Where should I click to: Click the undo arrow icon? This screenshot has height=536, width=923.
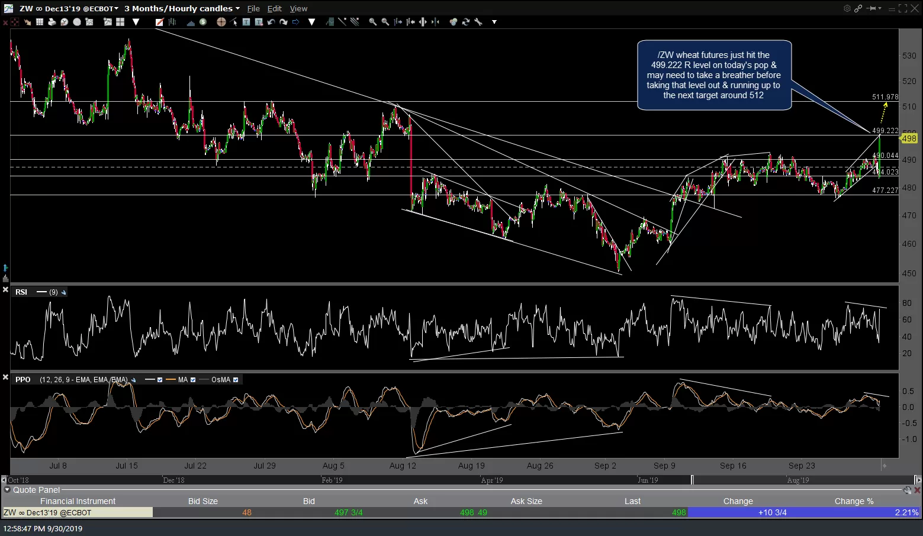click(271, 22)
